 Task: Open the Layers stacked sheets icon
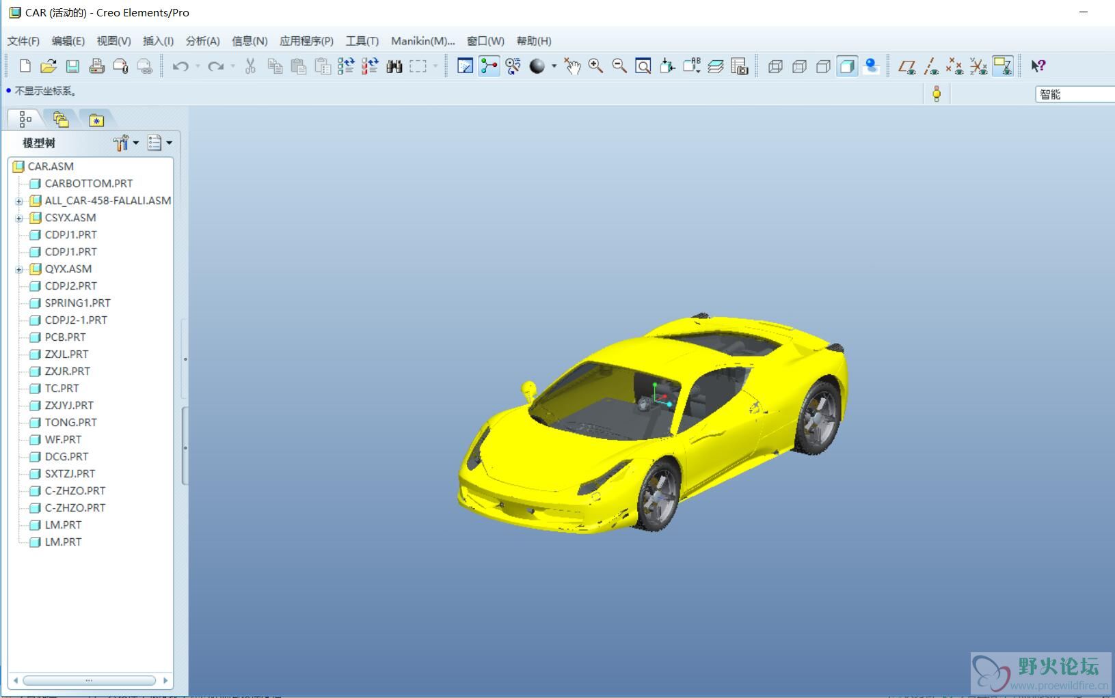[715, 66]
